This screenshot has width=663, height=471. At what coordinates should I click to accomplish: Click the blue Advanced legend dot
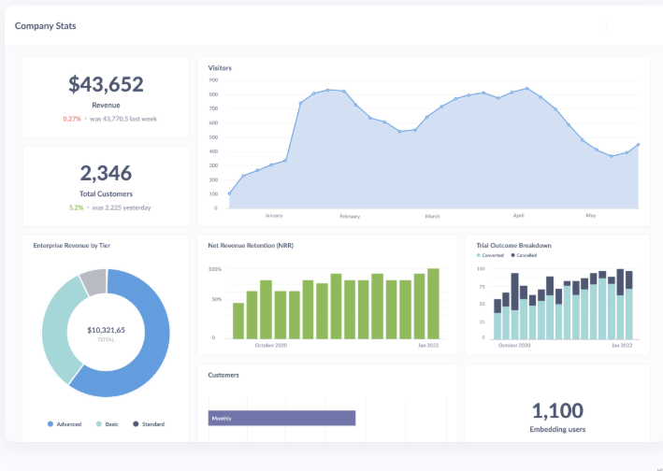(x=50, y=424)
